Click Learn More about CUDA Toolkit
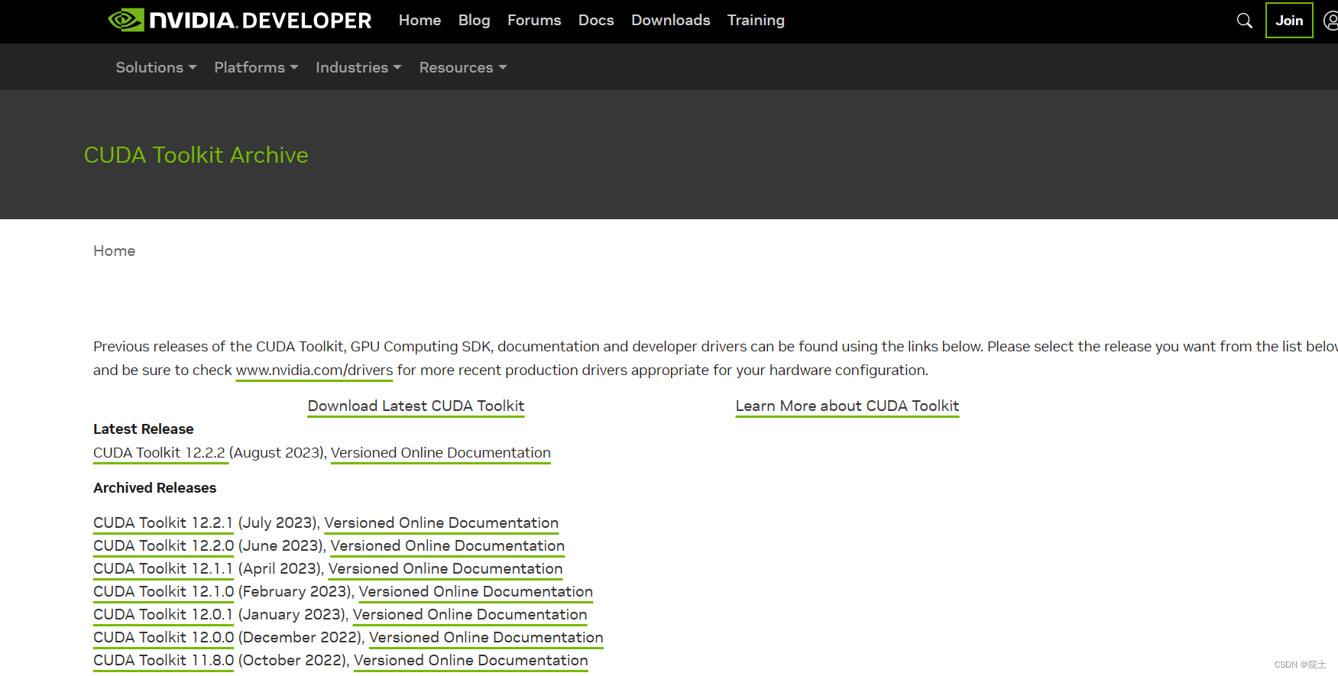This screenshot has height=676, width=1338. (x=847, y=406)
